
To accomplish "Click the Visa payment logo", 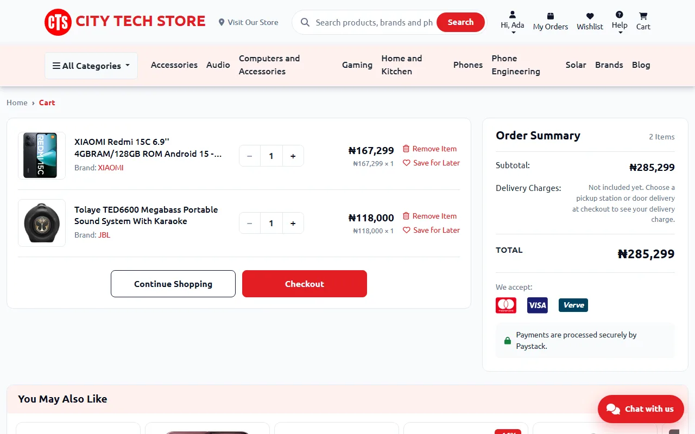I will coord(538,305).
